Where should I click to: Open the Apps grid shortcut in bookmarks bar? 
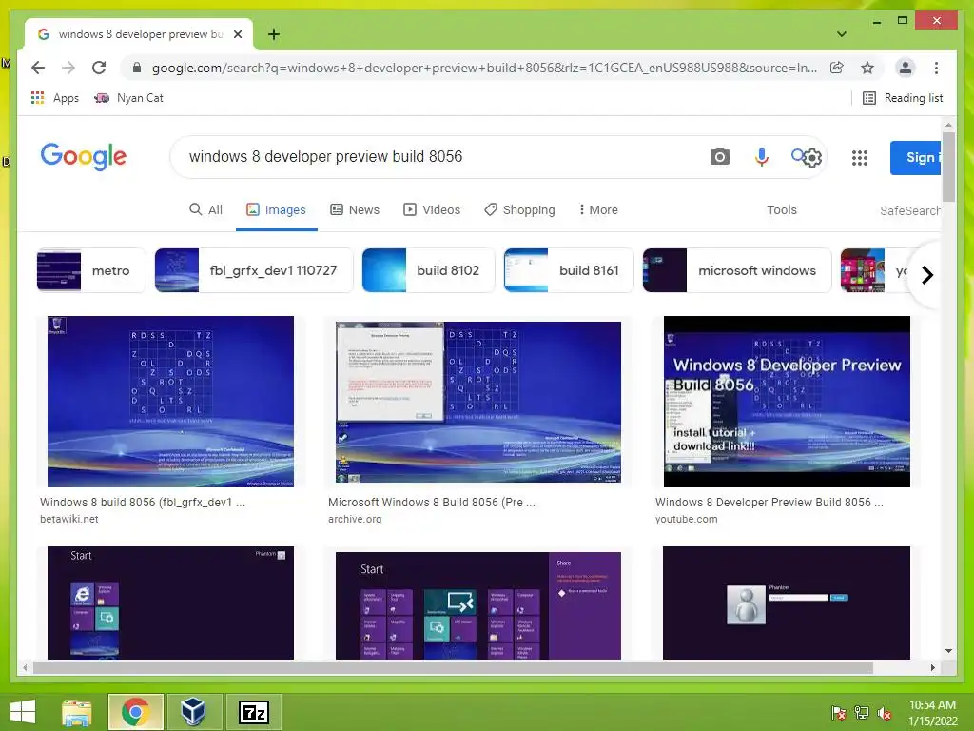[x=54, y=98]
